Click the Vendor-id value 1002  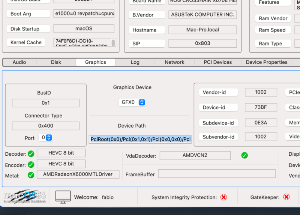point(261,92)
